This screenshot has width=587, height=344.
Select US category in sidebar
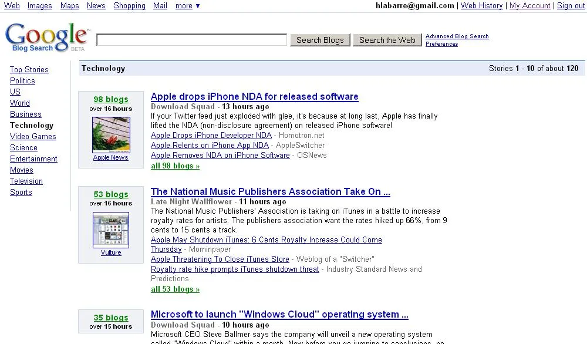pos(15,92)
